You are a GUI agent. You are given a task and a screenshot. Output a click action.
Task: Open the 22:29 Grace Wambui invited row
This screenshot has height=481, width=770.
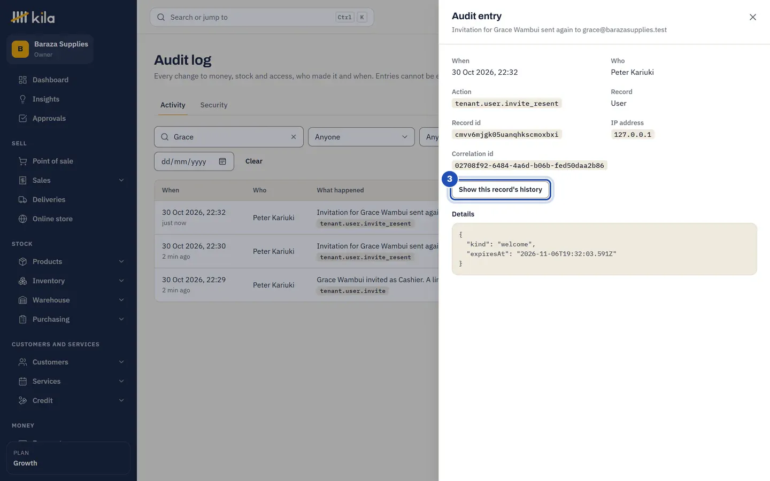[297, 285]
